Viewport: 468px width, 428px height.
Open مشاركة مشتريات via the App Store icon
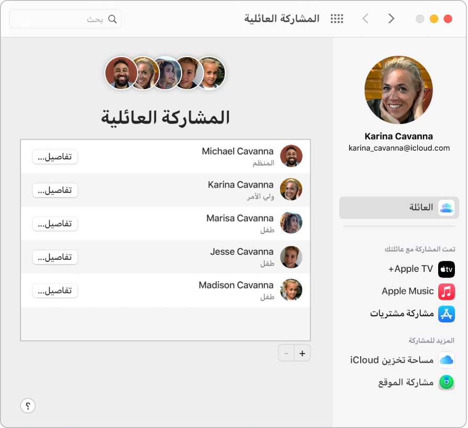(x=446, y=314)
